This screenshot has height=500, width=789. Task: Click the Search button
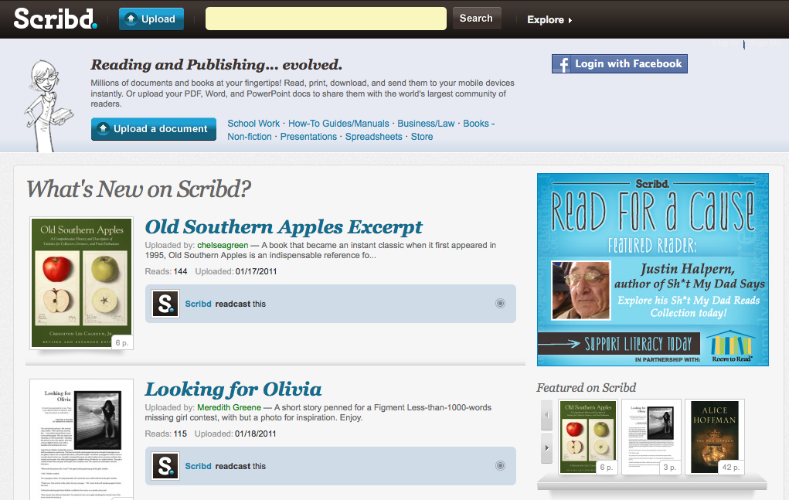click(476, 19)
